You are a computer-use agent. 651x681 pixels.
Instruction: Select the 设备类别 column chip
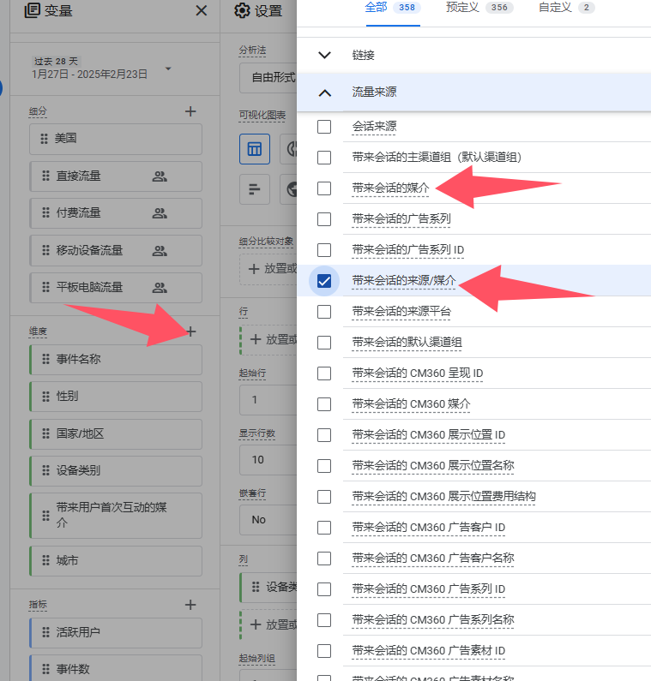click(268, 587)
